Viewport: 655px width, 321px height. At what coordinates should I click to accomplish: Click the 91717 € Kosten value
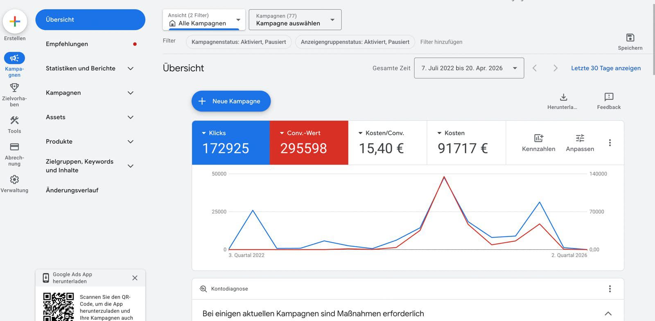(x=463, y=148)
